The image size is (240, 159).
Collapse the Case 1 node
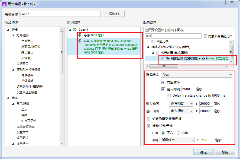tap(70, 30)
